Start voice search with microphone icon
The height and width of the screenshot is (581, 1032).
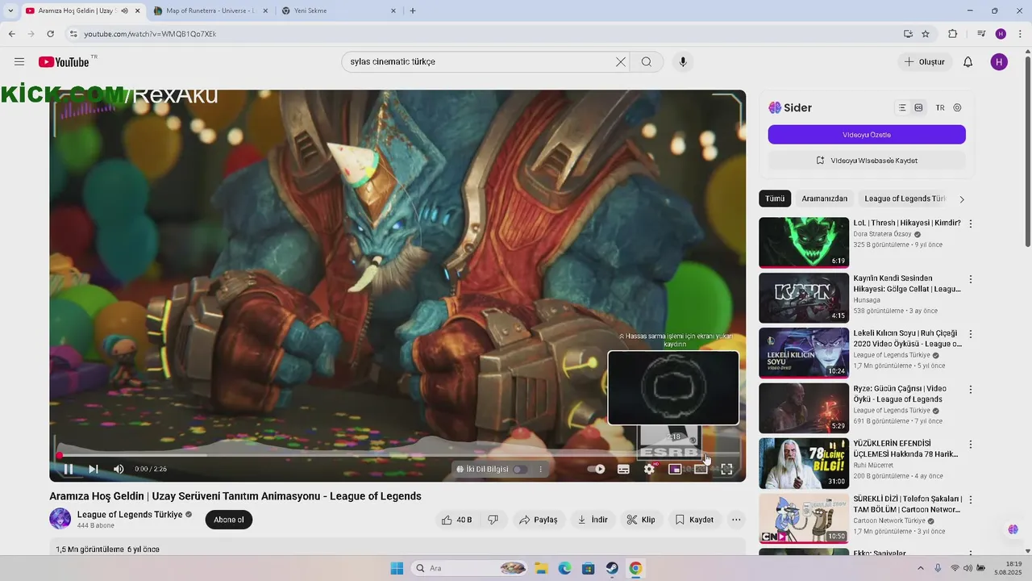point(683,62)
